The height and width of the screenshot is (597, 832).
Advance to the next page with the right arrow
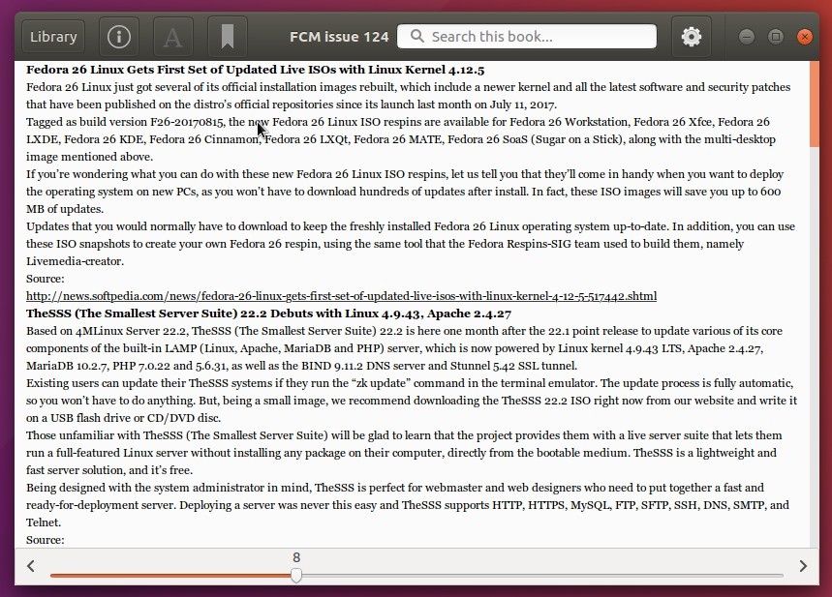801,565
